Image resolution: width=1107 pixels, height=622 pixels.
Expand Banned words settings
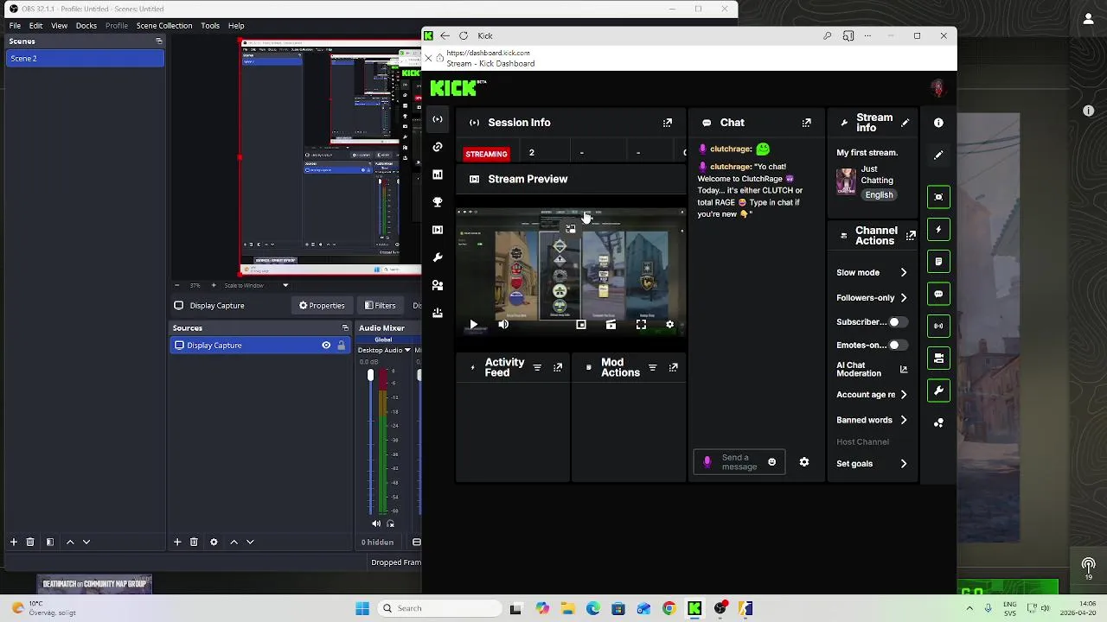click(904, 421)
